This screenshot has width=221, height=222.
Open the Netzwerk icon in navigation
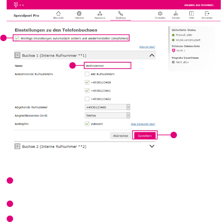(x=100, y=14)
